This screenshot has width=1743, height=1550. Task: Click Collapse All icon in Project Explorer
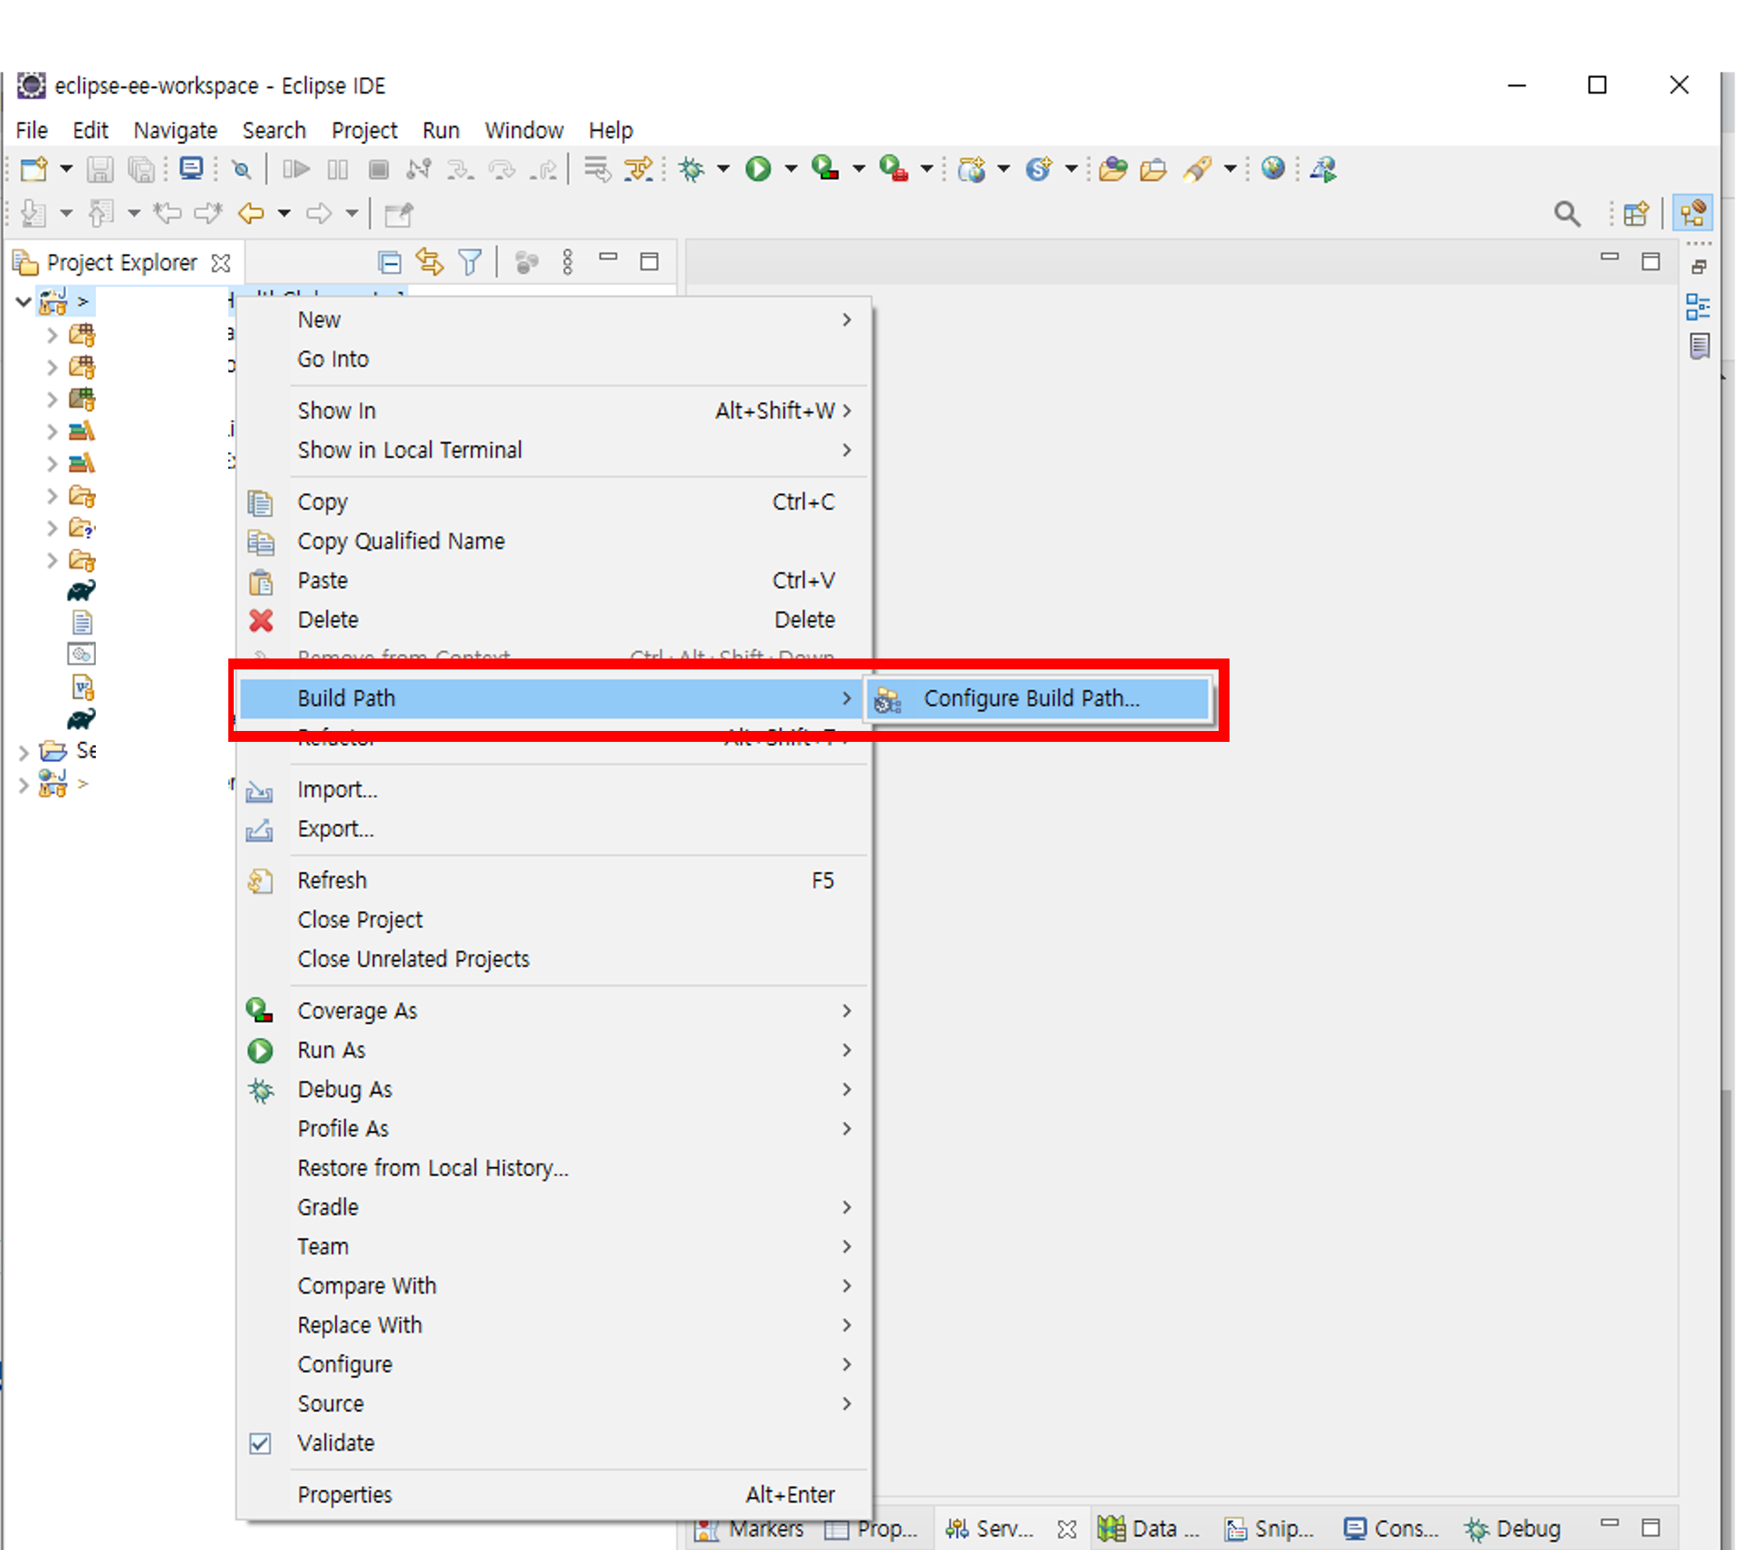[x=390, y=262]
